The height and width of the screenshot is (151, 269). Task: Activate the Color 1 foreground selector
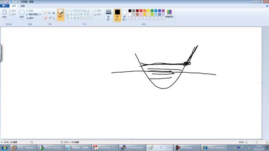point(118,15)
